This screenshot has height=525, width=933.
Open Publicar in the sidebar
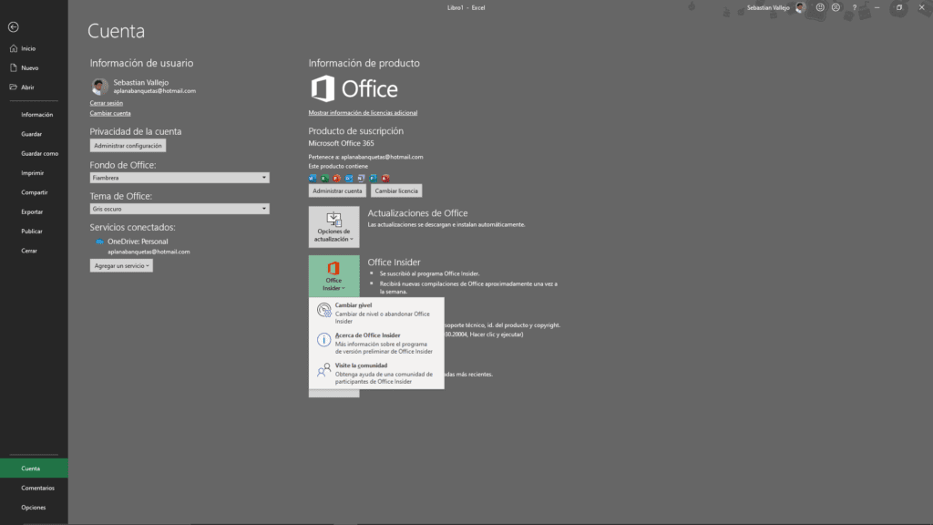[34, 231]
